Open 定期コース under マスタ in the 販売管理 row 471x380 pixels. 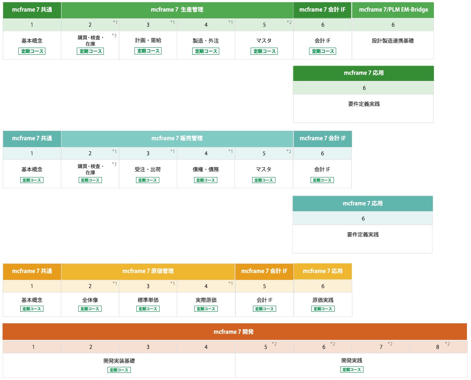(x=264, y=180)
